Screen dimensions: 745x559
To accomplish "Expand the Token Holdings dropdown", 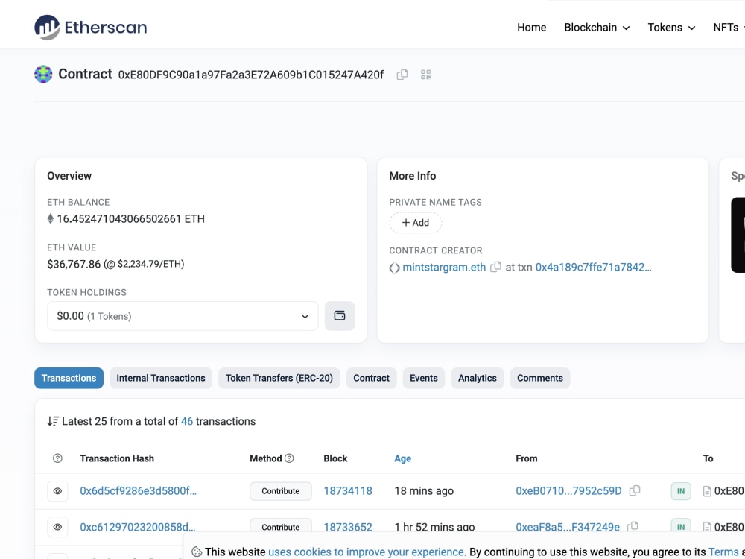I will [183, 315].
